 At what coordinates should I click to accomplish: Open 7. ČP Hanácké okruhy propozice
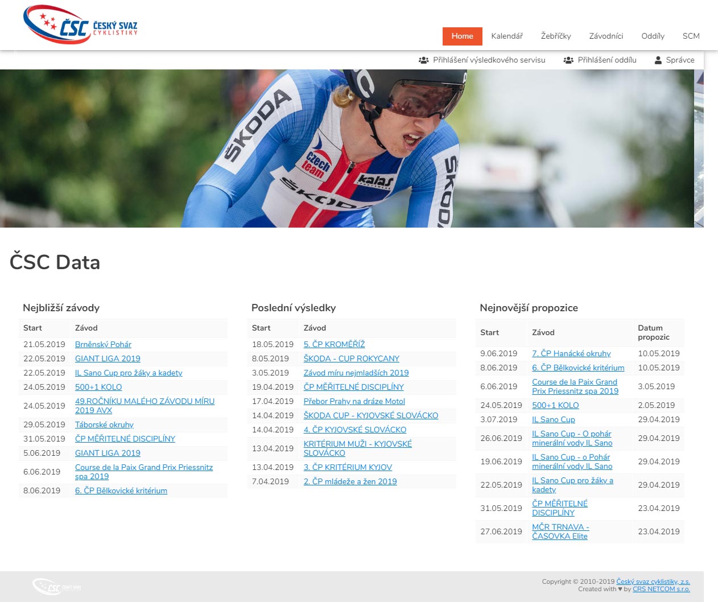click(571, 353)
